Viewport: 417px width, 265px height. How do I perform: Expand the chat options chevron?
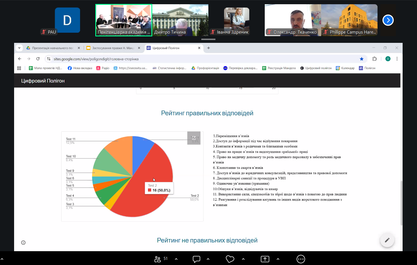[208, 259]
